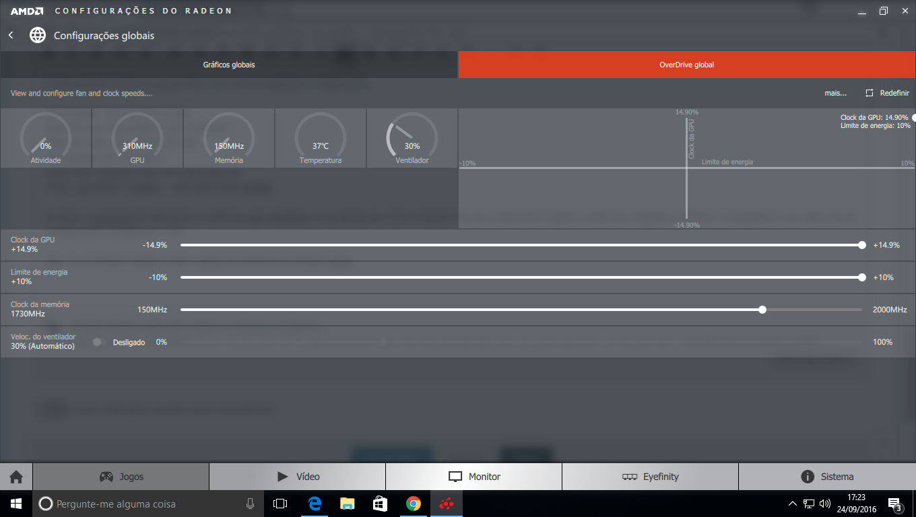Click the Radeon Settings taskbar icon
This screenshot has width=916, height=517.
coord(447,504)
